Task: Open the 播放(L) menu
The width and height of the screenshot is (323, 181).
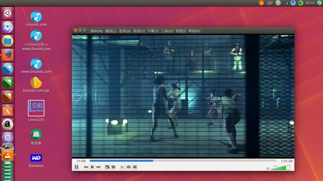Action: point(111,31)
